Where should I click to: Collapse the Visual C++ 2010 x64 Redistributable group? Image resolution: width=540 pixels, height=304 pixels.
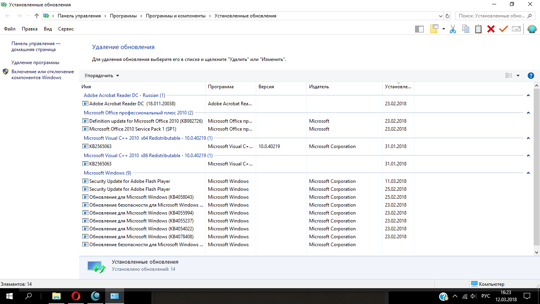(528, 138)
